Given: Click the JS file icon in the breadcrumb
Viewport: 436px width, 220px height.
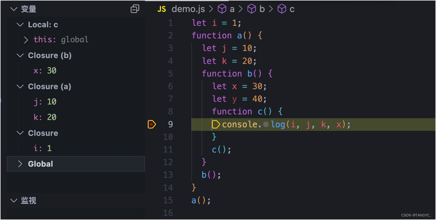Looking at the screenshot, I should point(162,9).
